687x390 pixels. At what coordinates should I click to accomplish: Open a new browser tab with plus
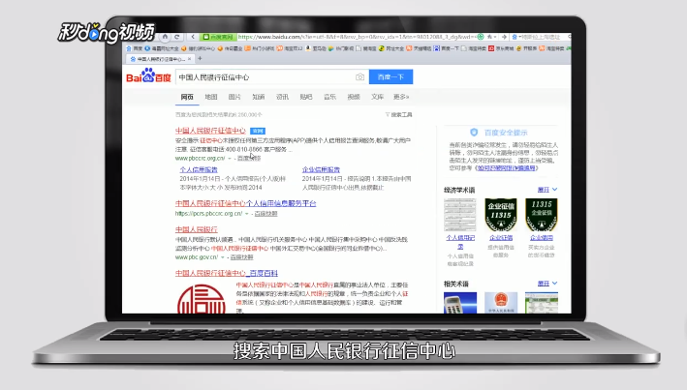point(200,58)
